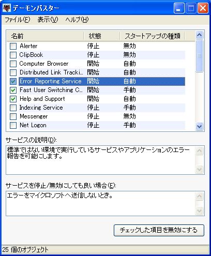The height and width of the screenshot is (256, 211).
Task: Click down arrow in サービスの説明 box
Action: click(200, 169)
